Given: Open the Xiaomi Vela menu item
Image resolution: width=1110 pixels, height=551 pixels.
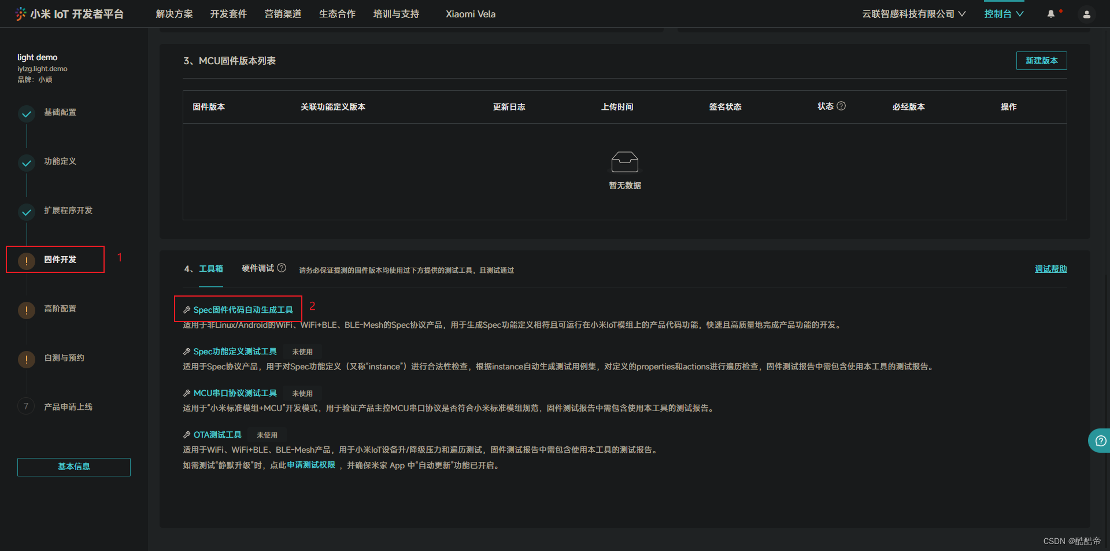Looking at the screenshot, I should 471,14.
